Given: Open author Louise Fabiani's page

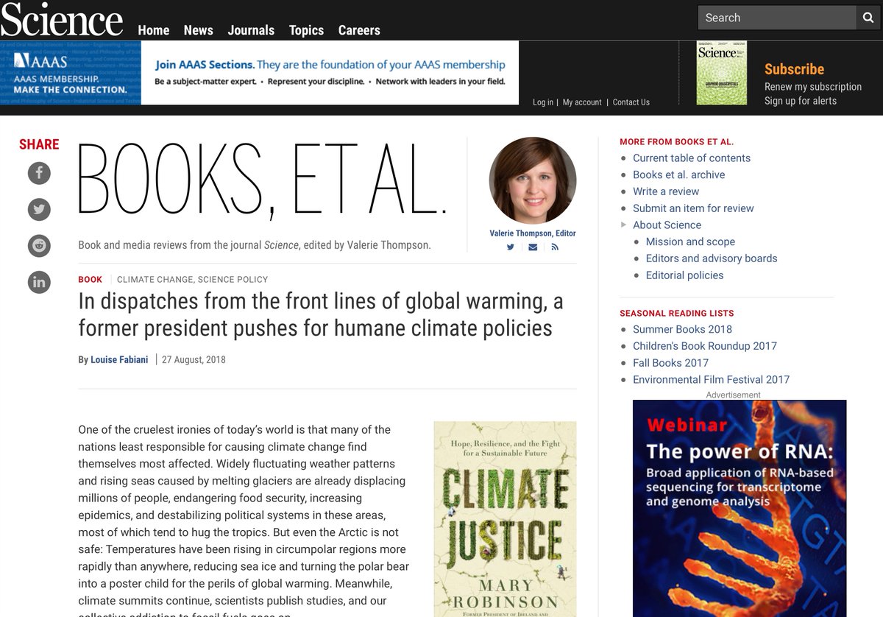Looking at the screenshot, I should [119, 360].
